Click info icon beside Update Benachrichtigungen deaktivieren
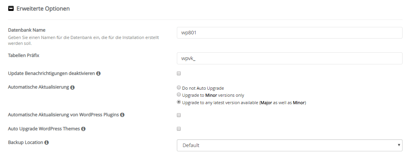 pos(98,73)
